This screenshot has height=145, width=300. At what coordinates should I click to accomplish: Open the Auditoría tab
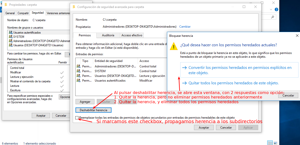point(108,35)
